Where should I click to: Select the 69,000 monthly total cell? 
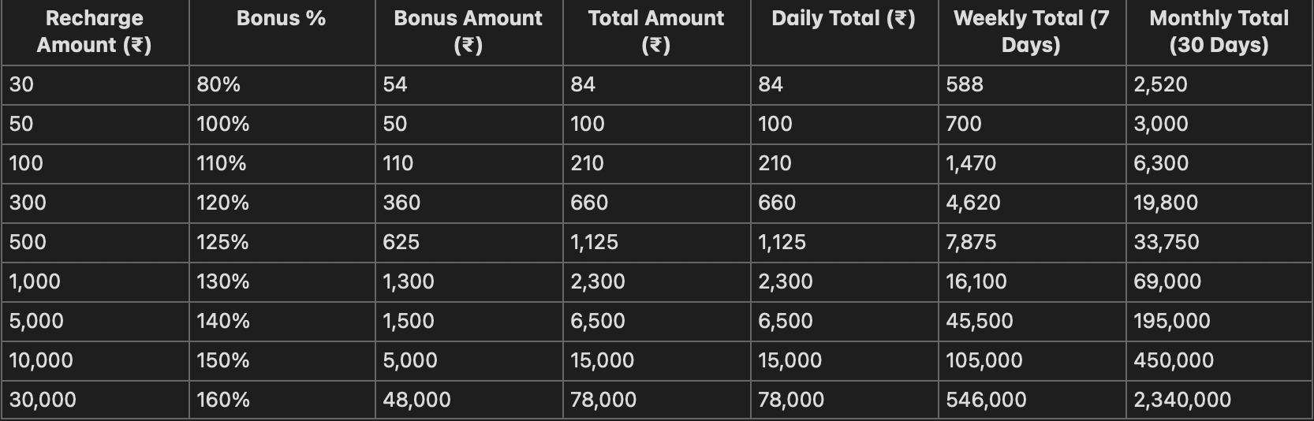[x=1167, y=281]
